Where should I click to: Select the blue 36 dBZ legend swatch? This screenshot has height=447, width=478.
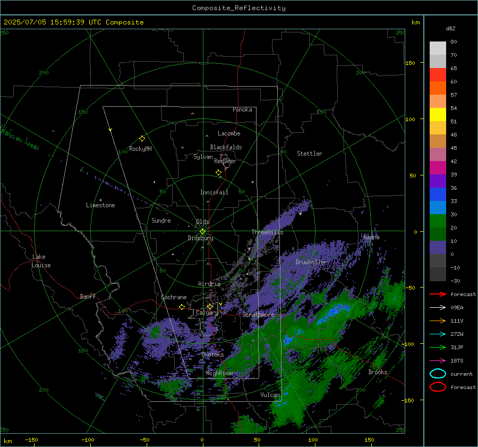(x=438, y=194)
